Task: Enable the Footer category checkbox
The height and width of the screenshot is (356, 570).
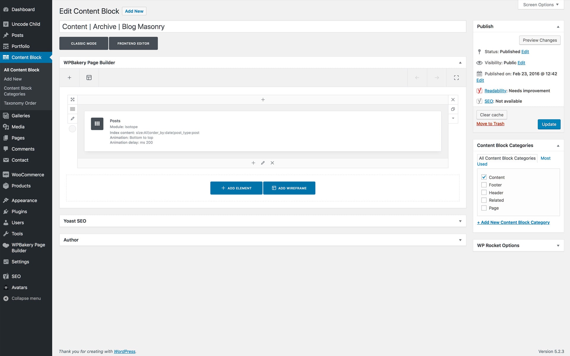Action: (x=484, y=185)
